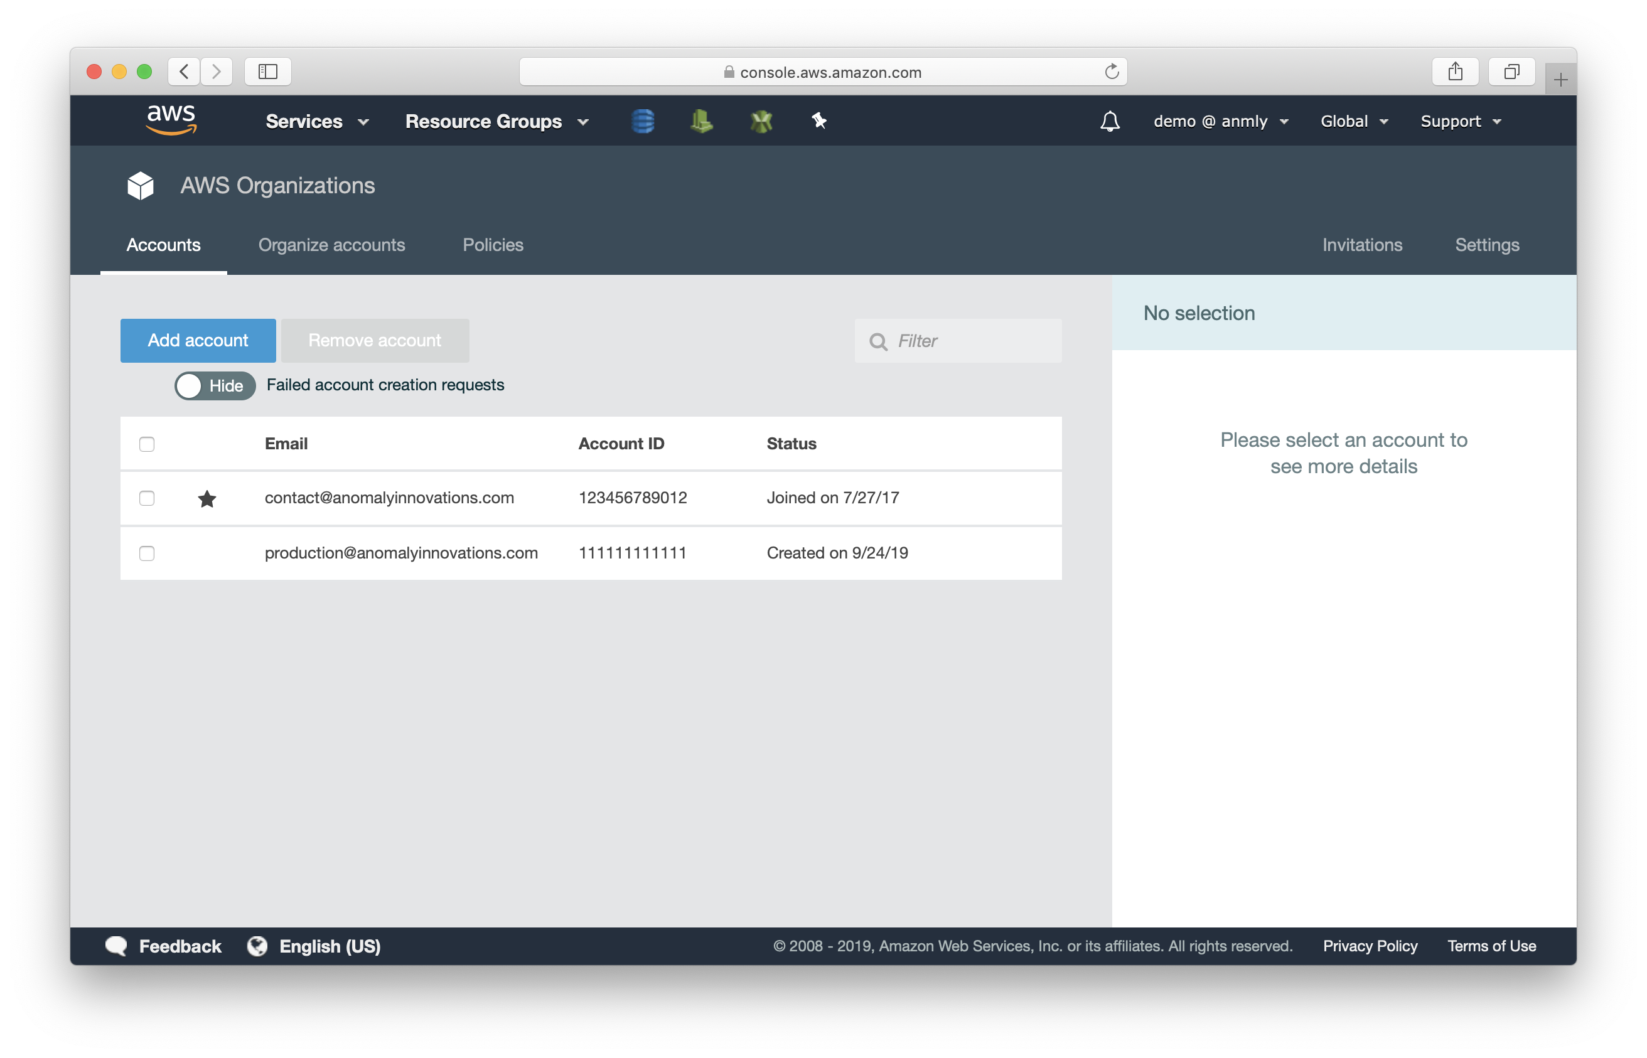The height and width of the screenshot is (1058, 1647).
Task: Click the database stack icon in toolbar
Action: pos(645,120)
